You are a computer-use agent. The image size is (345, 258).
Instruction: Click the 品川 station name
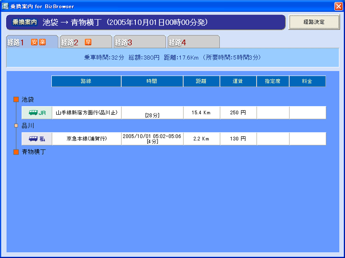point(28,126)
